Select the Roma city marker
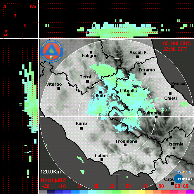The height and width of the screenshot is (194, 194). [x=81, y=128]
